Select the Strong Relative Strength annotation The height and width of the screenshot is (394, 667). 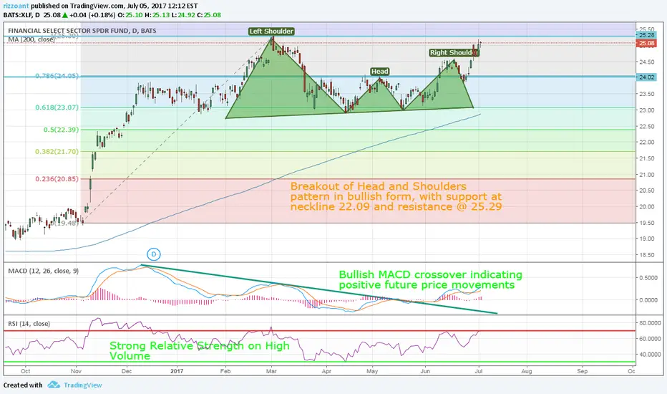(x=200, y=350)
